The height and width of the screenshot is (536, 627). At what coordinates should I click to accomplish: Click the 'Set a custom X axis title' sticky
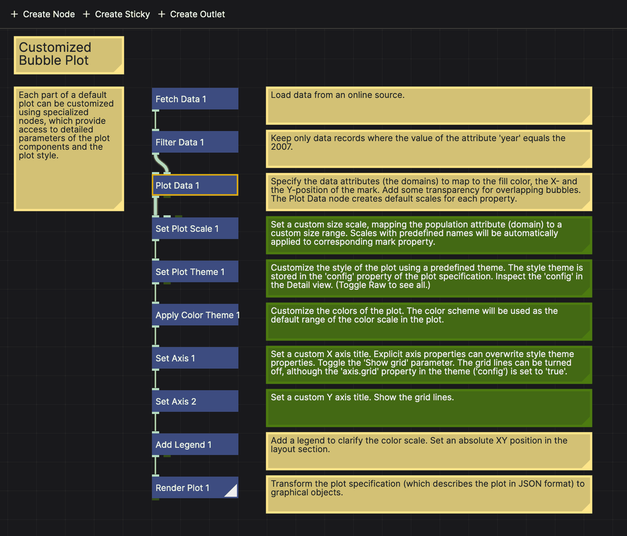click(429, 365)
